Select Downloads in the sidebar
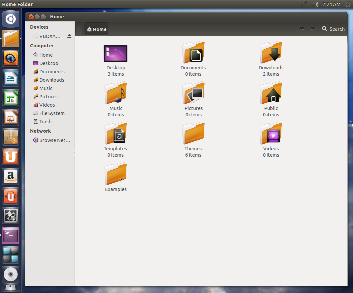The height and width of the screenshot is (293, 353). click(51, 80)
